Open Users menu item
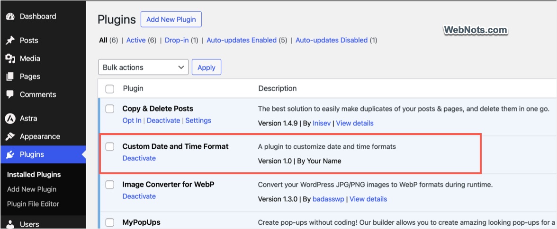This screenshot has width=557, height=229. pos(43,224)
